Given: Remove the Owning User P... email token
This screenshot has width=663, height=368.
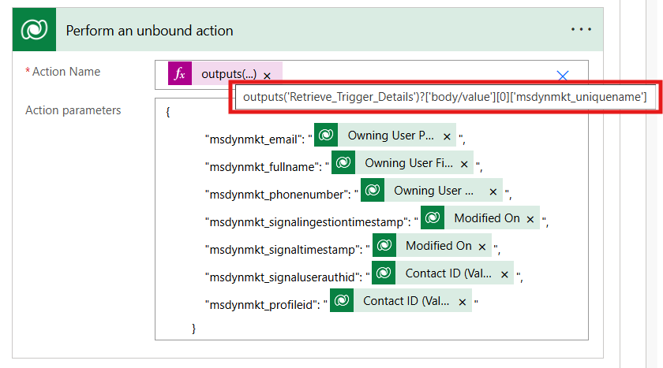Looking at the screenshot, I should coord(447,136).
